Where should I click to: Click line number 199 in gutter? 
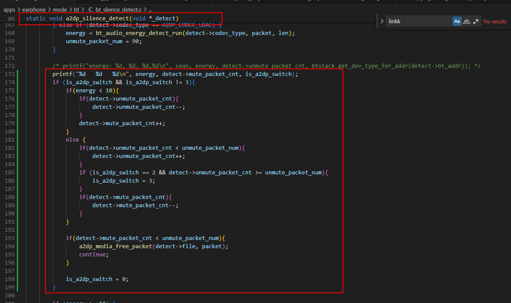click(10, 287)
